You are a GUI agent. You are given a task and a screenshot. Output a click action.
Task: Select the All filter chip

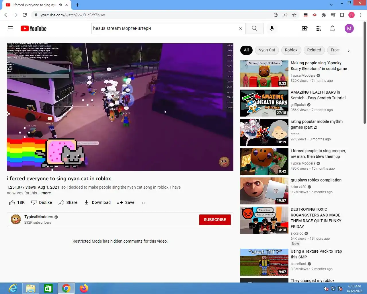pos(246,50)
